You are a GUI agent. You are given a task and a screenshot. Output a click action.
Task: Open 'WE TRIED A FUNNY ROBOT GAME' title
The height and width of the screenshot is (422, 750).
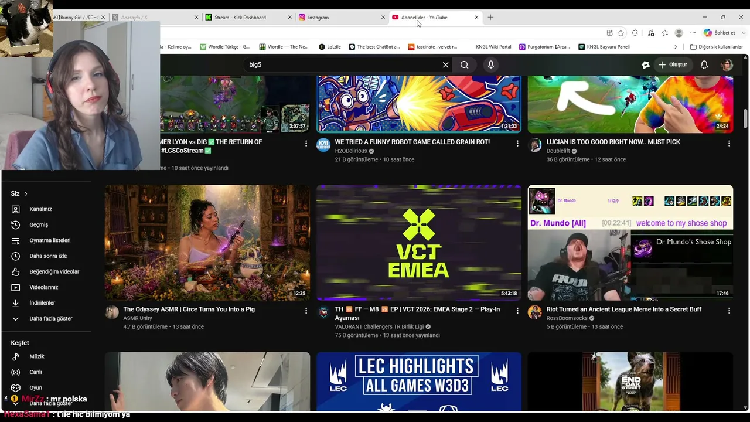tap(412, 142)
